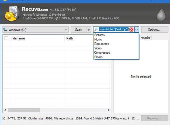170x125 pixels.
Task: Choose Compressed from filter list
Action: (x=116, y=53)
